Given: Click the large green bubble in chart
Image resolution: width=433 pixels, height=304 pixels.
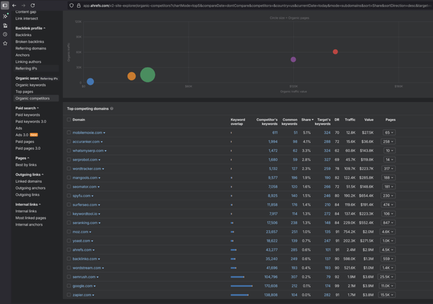Looking at the screenshot, I should coord(147,75).
